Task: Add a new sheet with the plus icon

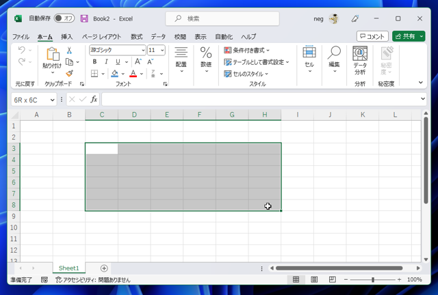Action: [104, 268]
